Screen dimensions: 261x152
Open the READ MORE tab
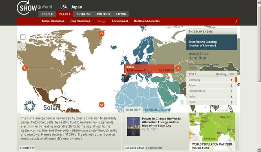click(133, 110)
